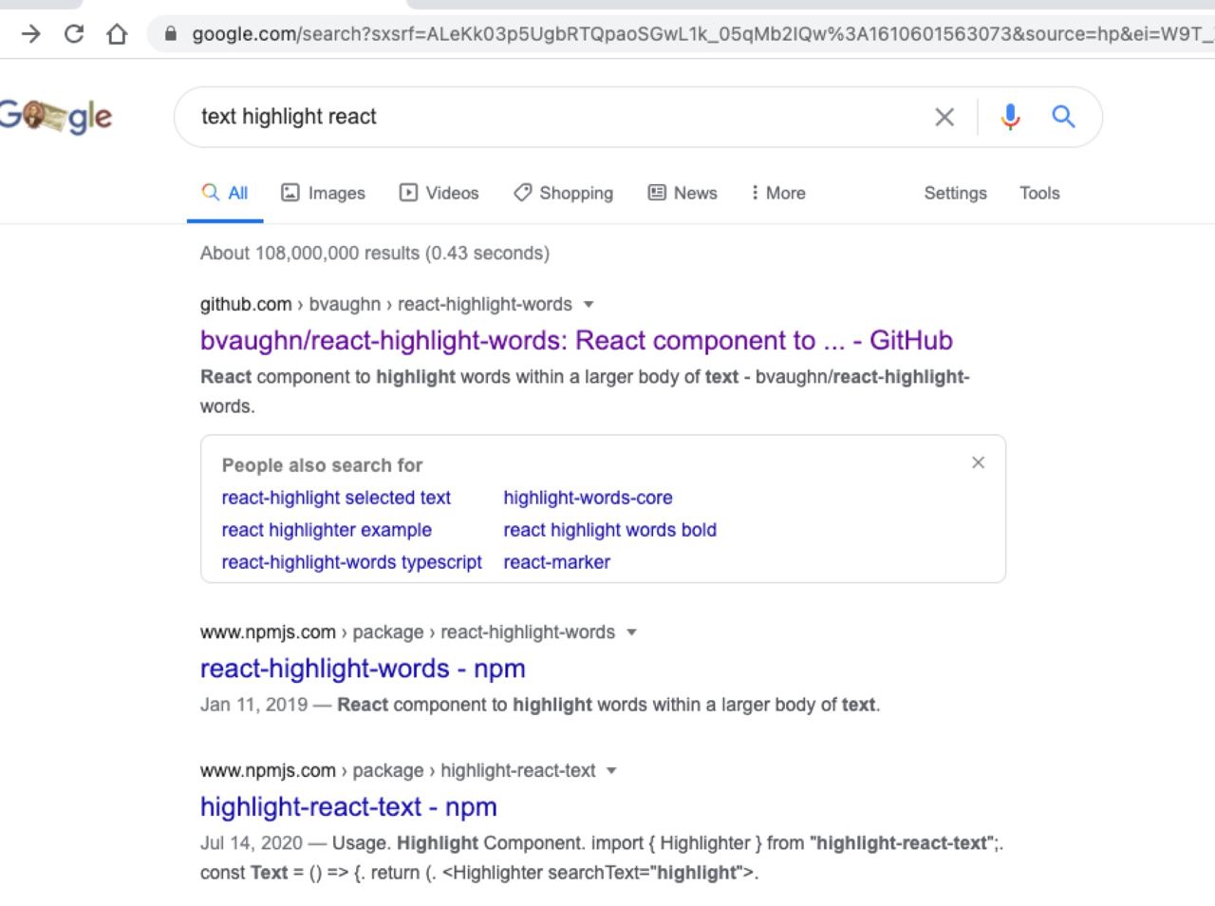Expand the github.com result options arrow
This screenshot has height=906, width=1215.
589,305
